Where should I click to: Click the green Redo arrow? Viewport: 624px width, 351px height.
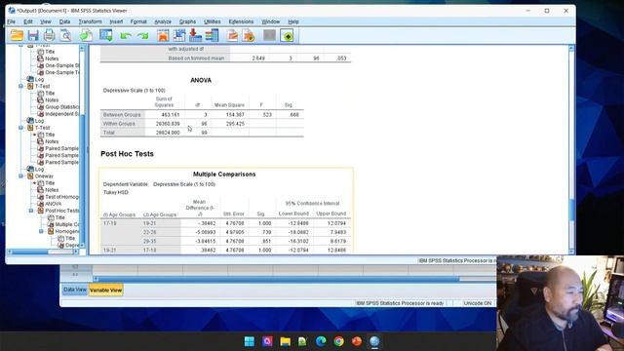142,36
